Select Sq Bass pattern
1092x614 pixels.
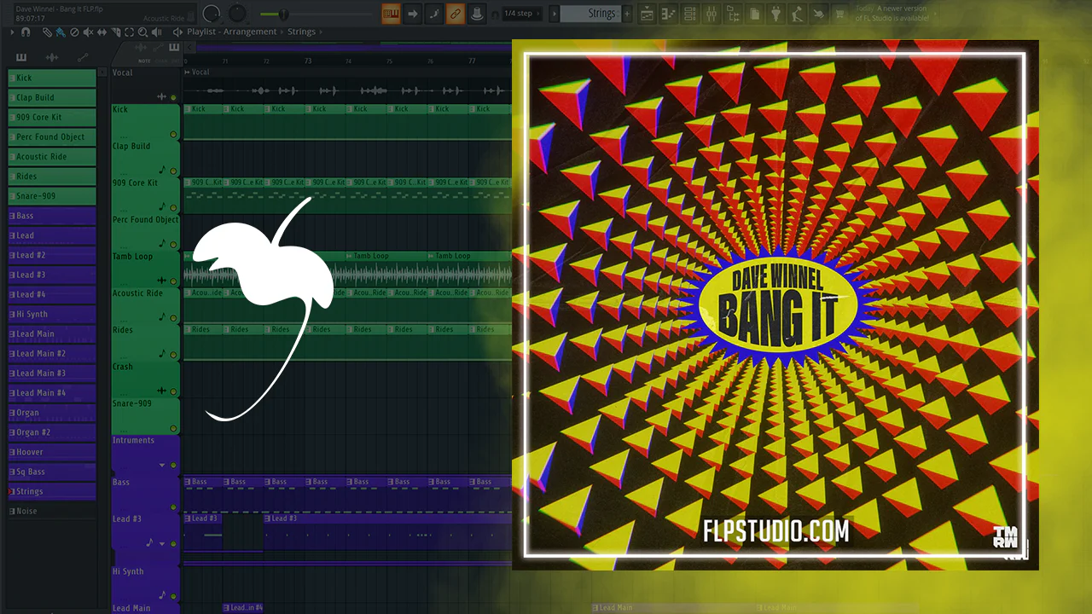[52, 472]
